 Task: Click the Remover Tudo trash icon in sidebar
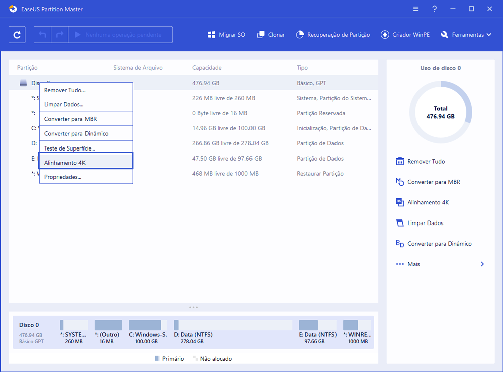coord(400,161)
